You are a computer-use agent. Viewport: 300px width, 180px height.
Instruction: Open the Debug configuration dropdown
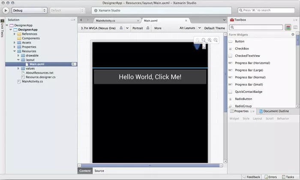coord(30,10)
